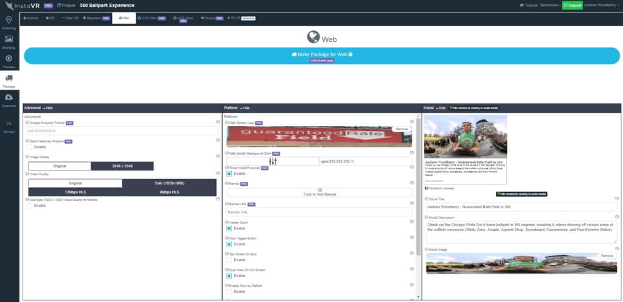Enable Tap Screen to Gyro checkbox
Viewport: 623px width, 302px height.
coord(229,260)
